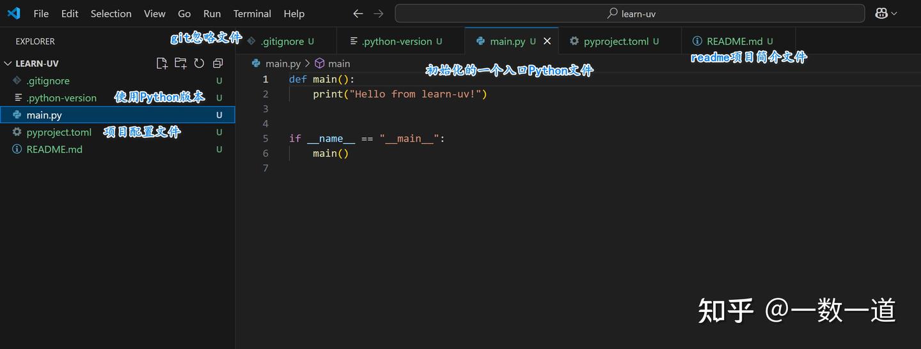The image size is (921, 349).
Task: Click the info icon on README.md tab
Action: pos(697,41)
